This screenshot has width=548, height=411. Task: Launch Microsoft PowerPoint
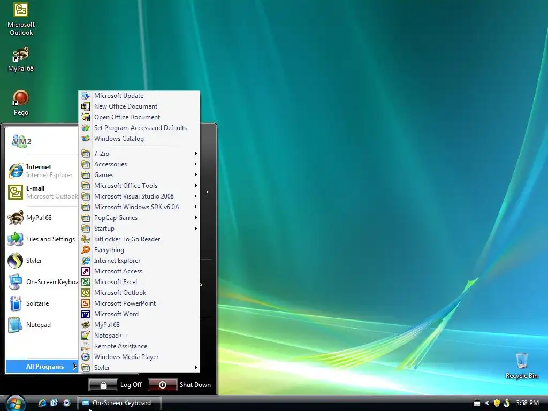tap(140, 303)
